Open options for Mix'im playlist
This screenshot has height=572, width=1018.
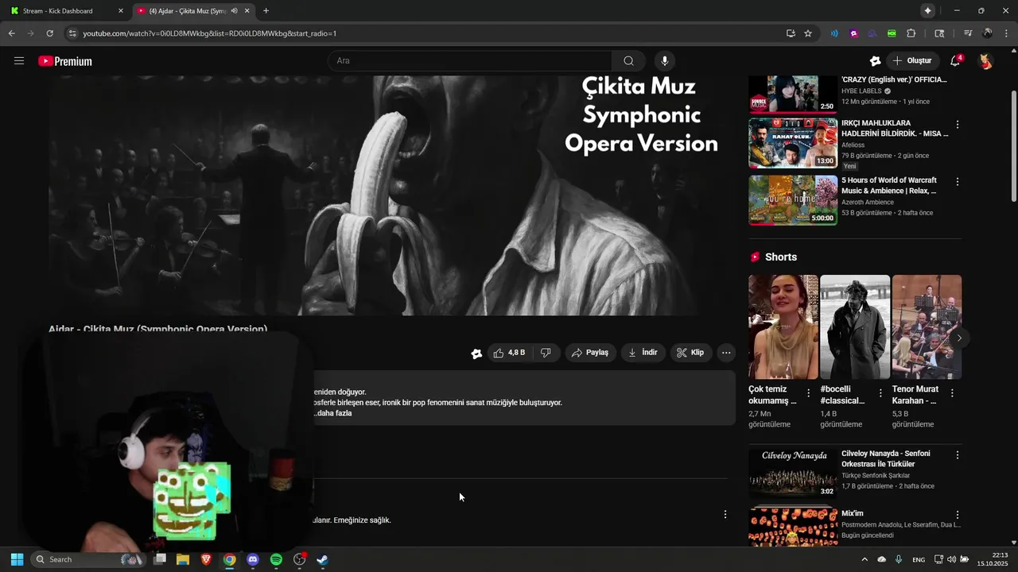958,515
